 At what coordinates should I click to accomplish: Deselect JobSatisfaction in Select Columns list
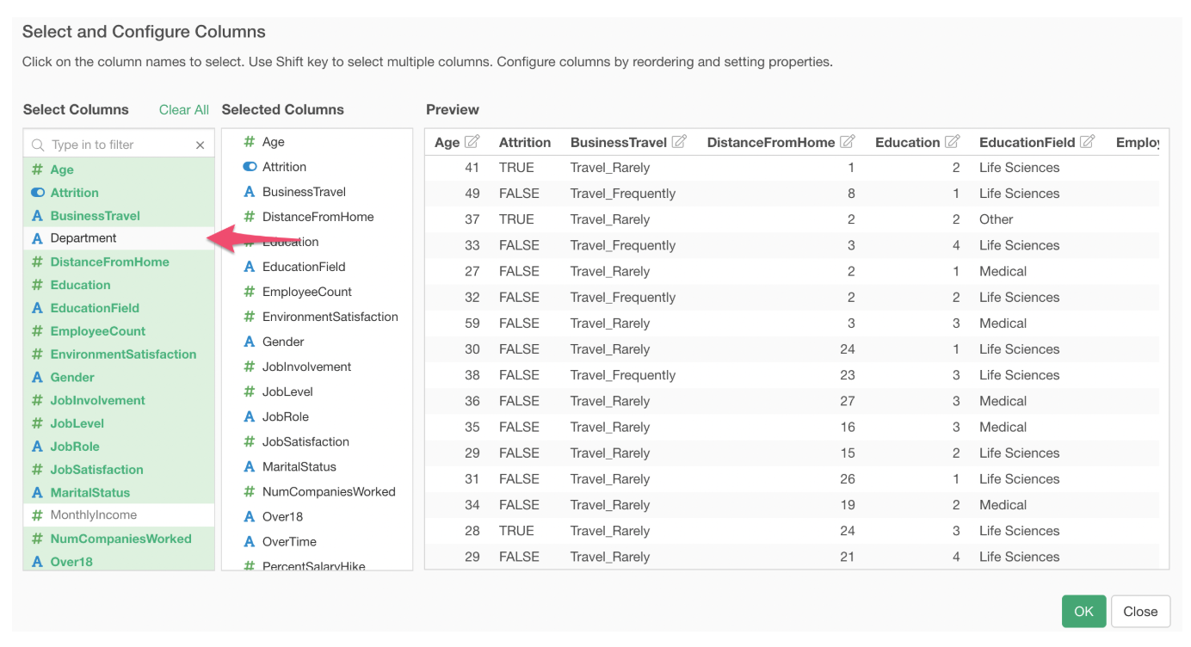click(119, 470)
